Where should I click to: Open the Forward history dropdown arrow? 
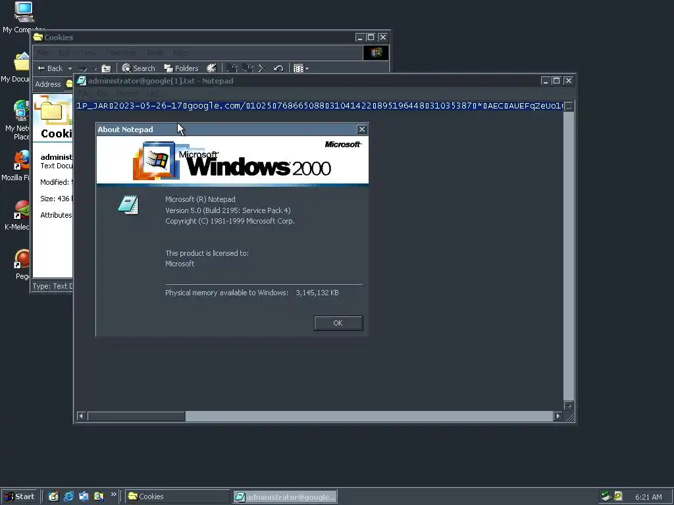[x=95, y=68]
